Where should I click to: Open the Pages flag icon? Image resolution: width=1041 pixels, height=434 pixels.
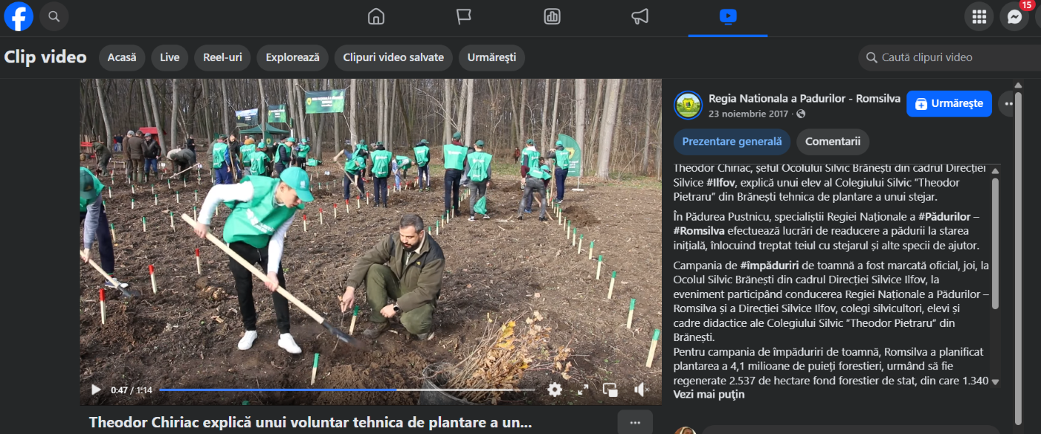click(464, 16)
